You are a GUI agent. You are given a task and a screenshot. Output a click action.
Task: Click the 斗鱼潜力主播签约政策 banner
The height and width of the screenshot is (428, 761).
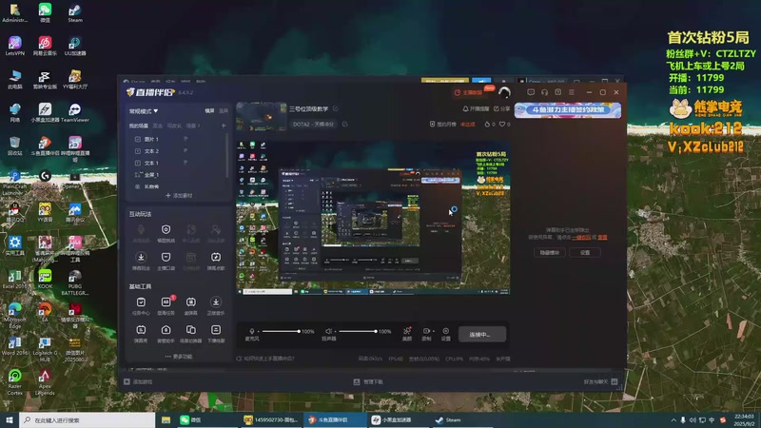pos(568,110)
